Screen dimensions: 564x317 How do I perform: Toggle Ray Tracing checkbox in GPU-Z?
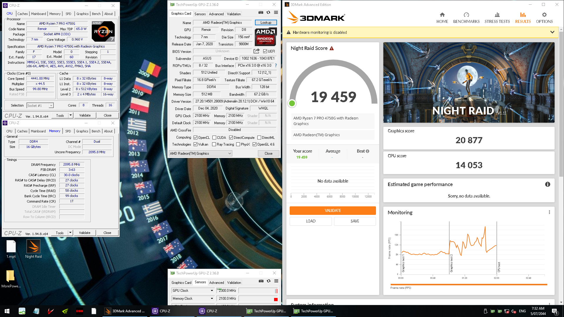pos(214,144)
